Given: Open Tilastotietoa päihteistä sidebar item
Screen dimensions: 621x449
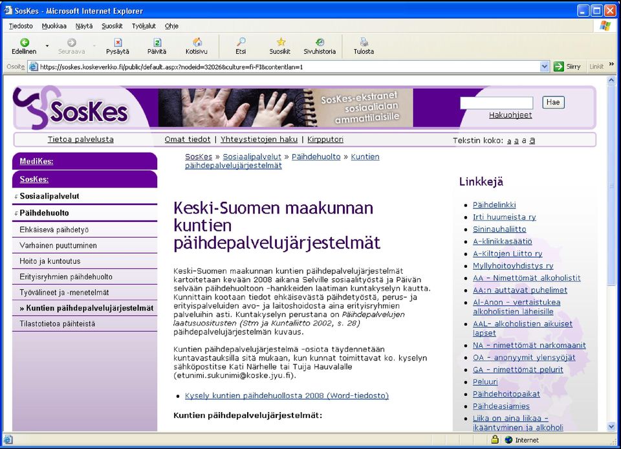Looking at the screenshot, I should (85, 324).
